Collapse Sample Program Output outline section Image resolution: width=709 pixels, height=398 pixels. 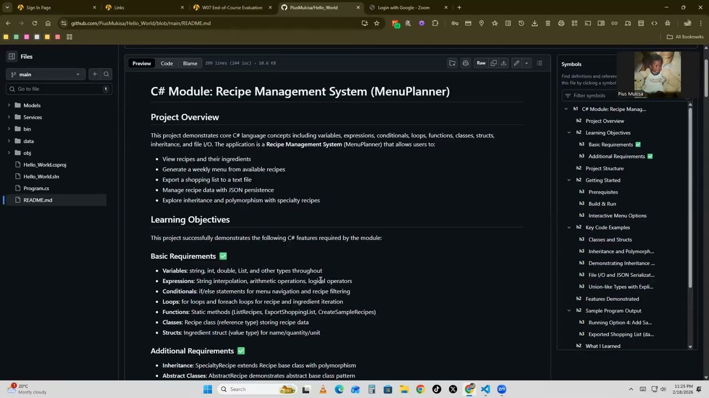pos(569,311)
